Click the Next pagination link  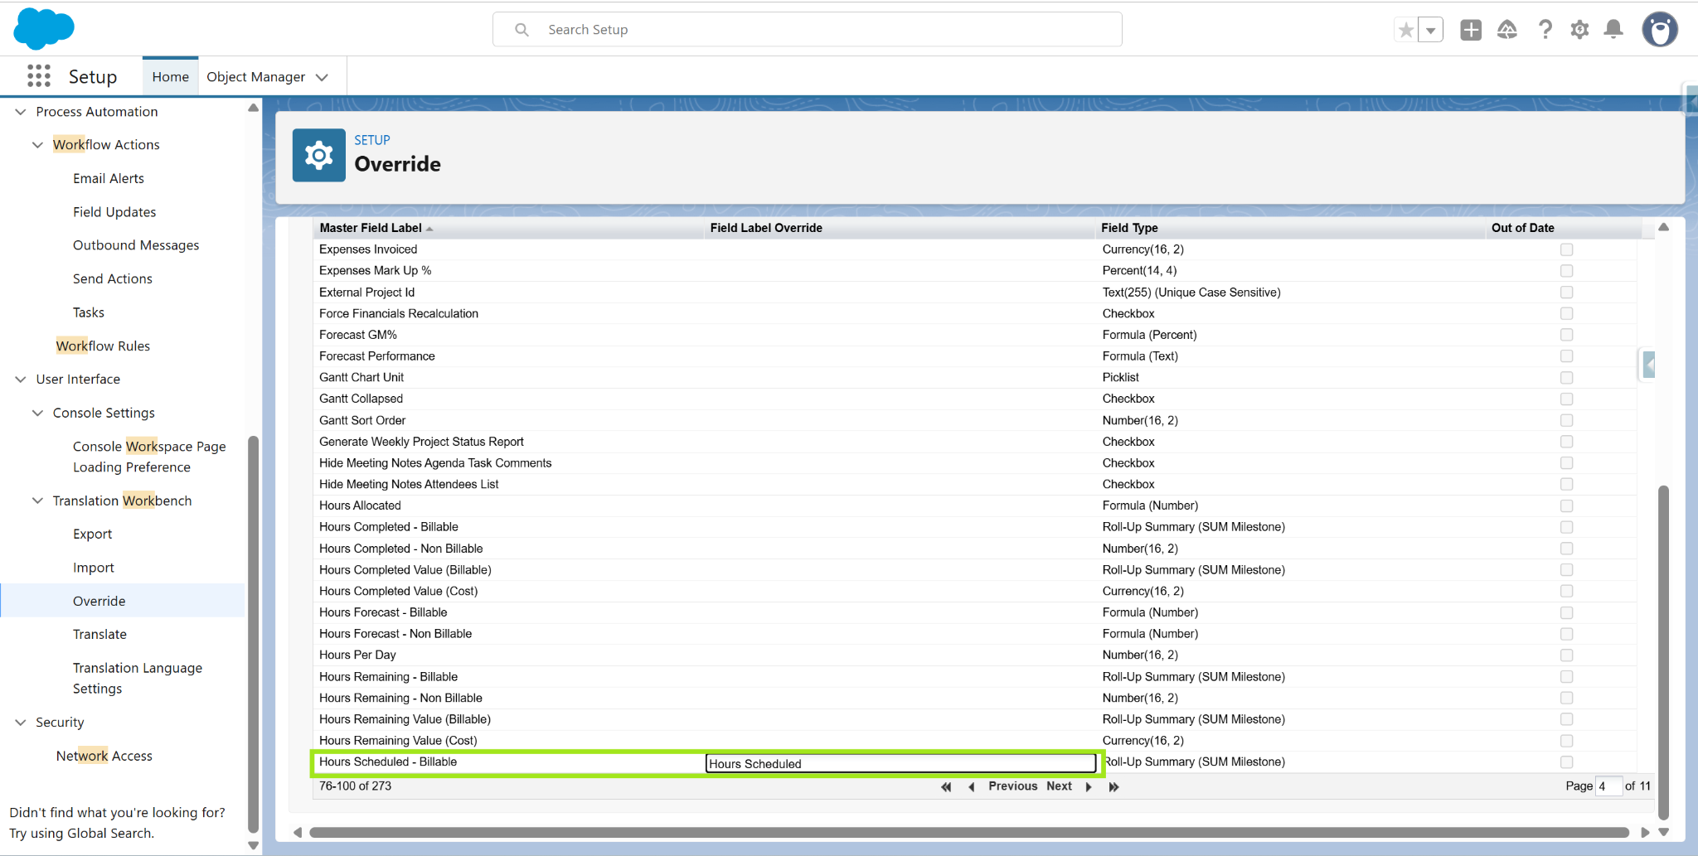pyautogui.click(x=1059, y=786)
